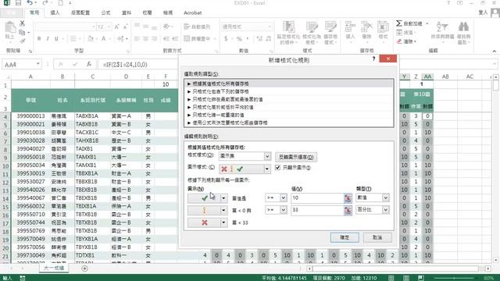Viewport: 500px width, 281px height.
Task: Open the format style dropdown in dialog
Action: pyautogui.click(x=267, y=156)
